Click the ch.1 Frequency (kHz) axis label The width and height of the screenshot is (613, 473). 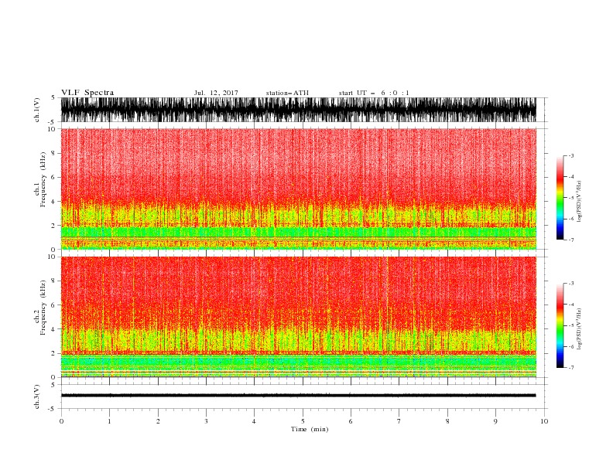click(40, 189)
